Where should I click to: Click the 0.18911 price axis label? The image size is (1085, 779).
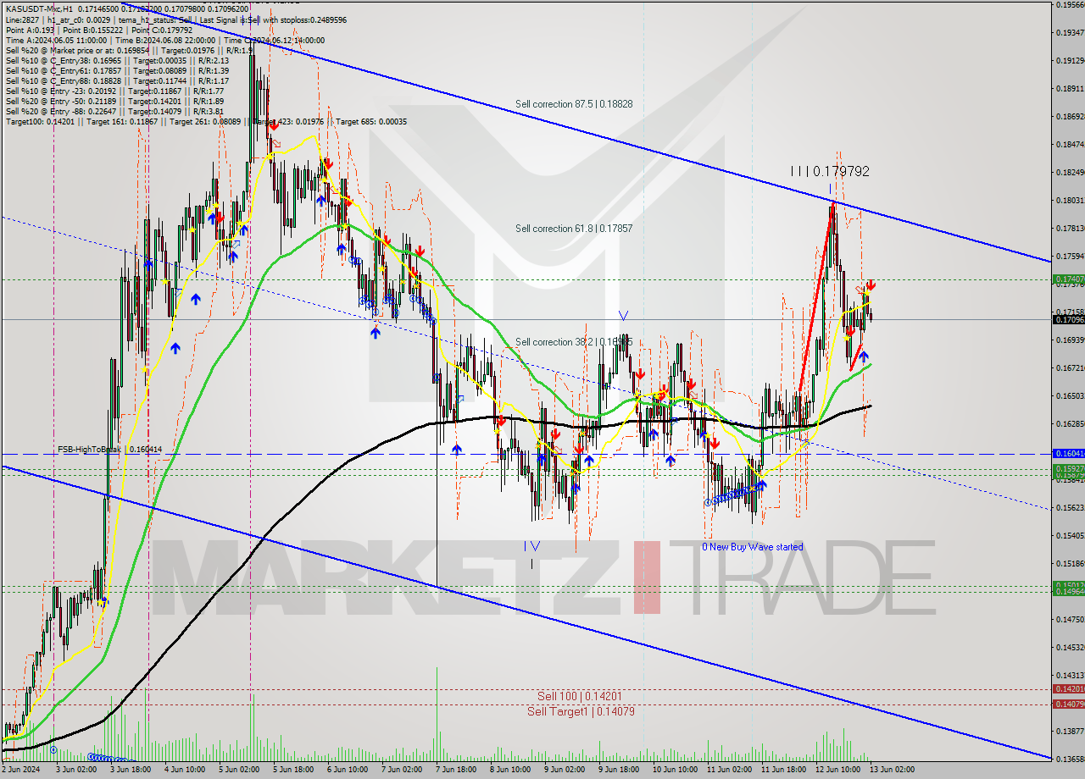click(1069, 88)
